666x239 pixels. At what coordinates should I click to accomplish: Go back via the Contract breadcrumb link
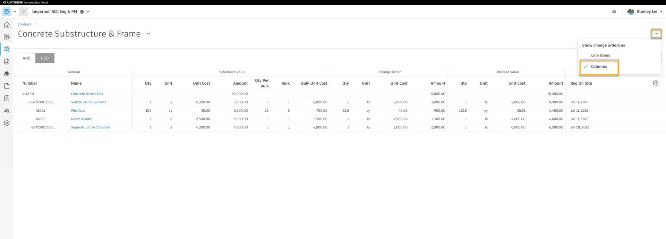24,24
